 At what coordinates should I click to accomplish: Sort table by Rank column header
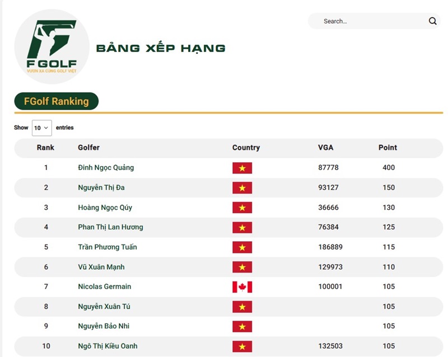[45, 148]
